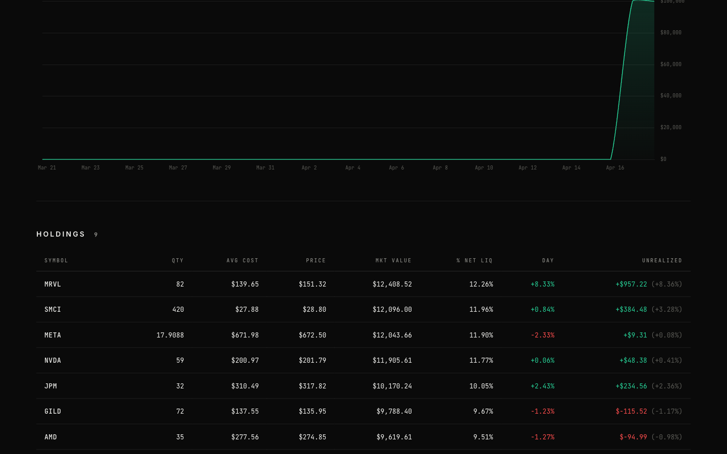
Task: Select the NVDA symbol
Action: coord(53,361)
